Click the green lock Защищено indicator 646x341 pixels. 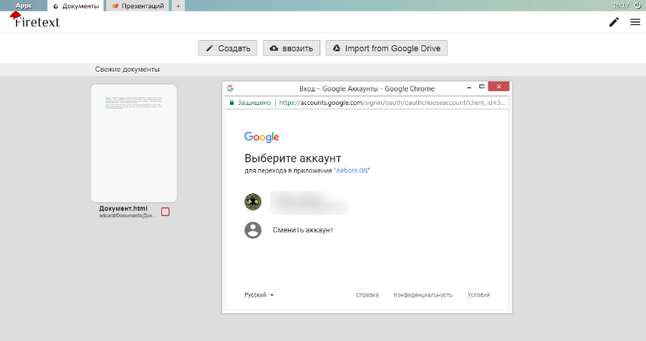(250, 103)
